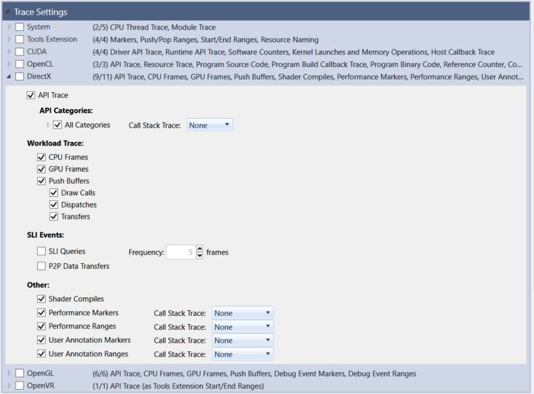Uncheck User Annotation Markers checkbox
Viewport: 534px width, 394px height.
point(41,340)
